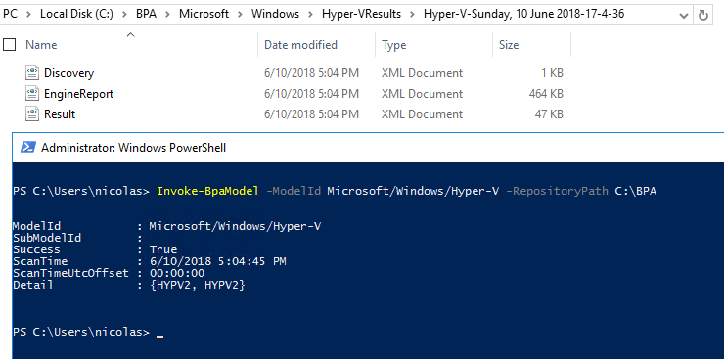This screenshot has height=359, width=724.
Task: Click the PowerShell prompt cursor line
Action: coord(88,332)
